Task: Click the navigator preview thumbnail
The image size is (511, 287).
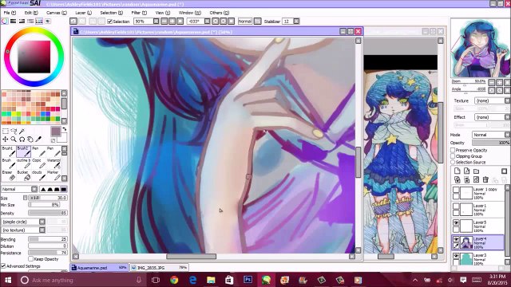Action: coord(480,48)
